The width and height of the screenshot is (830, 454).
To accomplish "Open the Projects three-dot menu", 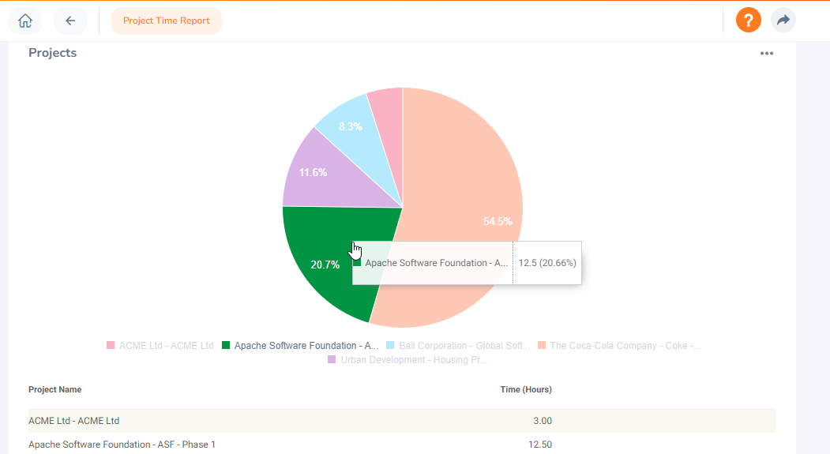I will point(767,54).
